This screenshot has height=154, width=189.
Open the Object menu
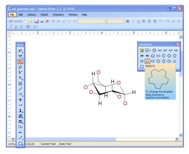[x=44, y=15]
